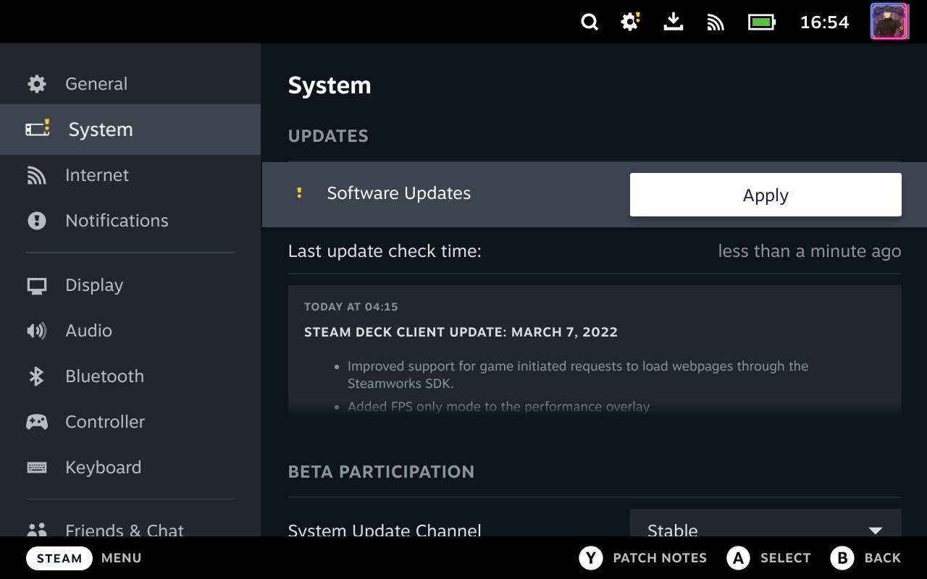The height and width of the screenshot is (579, 927).
Task: Open the search magnifier icon in top bar
Action: click(x=590, y=22)
